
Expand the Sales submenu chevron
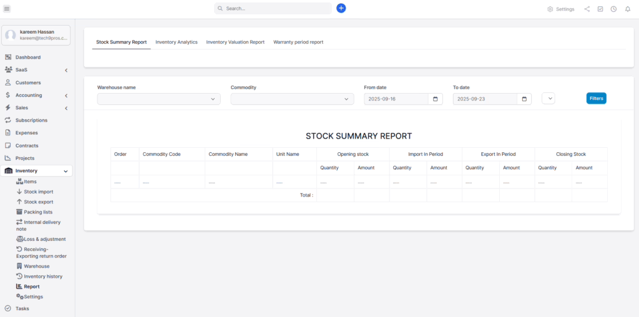(x=66, y=109)
